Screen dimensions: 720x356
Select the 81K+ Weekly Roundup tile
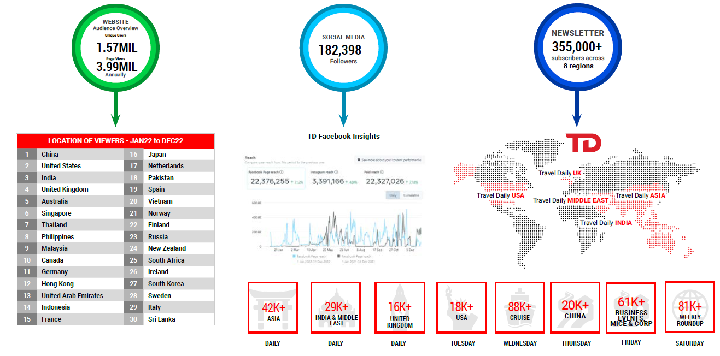(689, 307)
